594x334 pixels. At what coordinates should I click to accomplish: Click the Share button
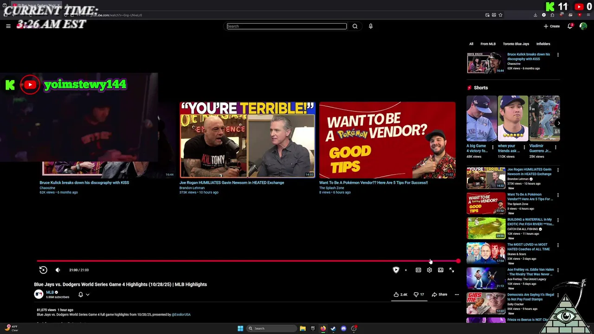(x=439, y=295)
